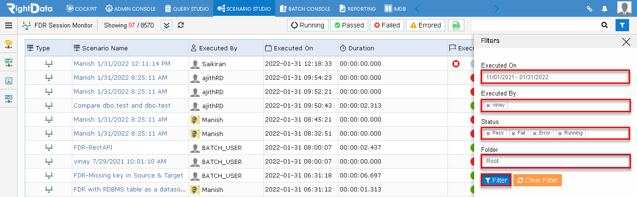Open the hamburger menu icon

point(8,25)
